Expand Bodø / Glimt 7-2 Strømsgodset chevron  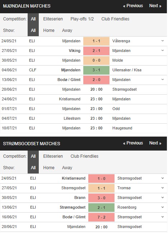(x=163, y=217)
